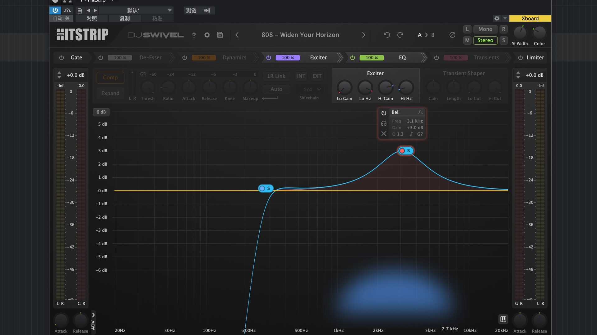The image size is (597, 335).
Task: Click the Expand button
Action: 110,93
